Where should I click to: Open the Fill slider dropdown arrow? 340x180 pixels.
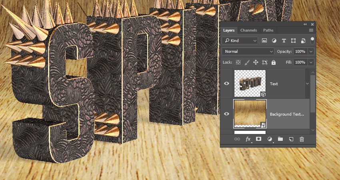pyautogui.click(x=311, y=62)
